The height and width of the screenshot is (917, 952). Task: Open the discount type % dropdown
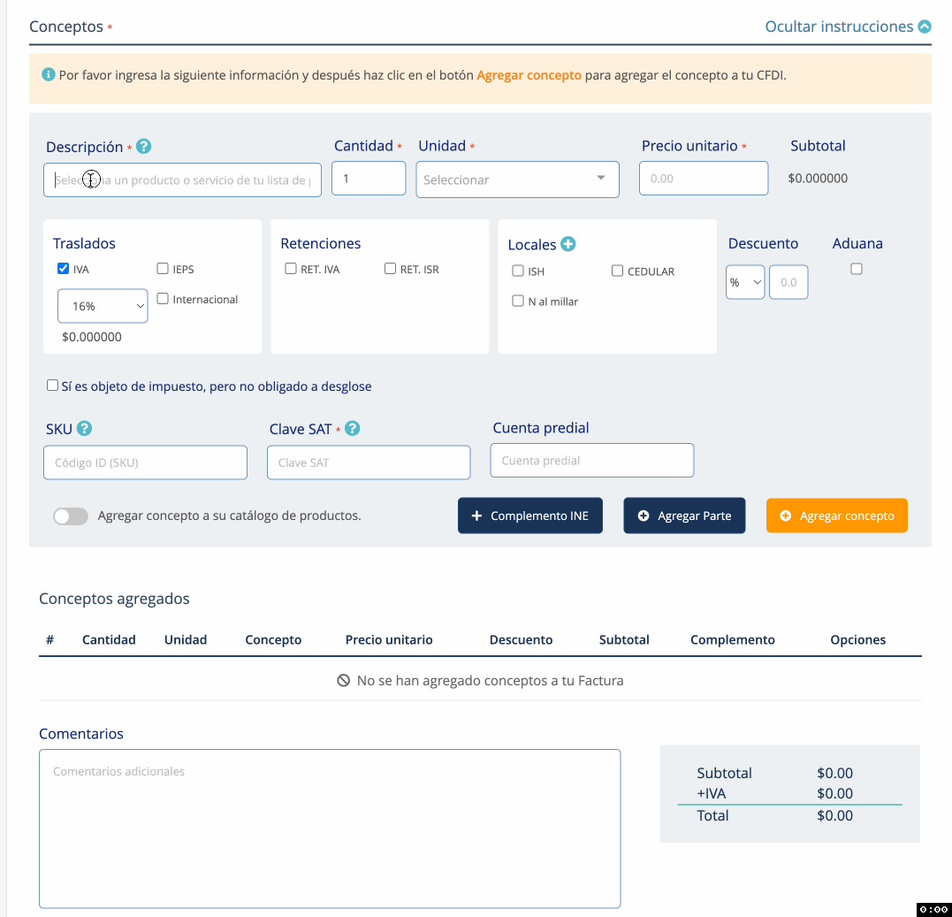pyautogui.click(x=745, y=282)
